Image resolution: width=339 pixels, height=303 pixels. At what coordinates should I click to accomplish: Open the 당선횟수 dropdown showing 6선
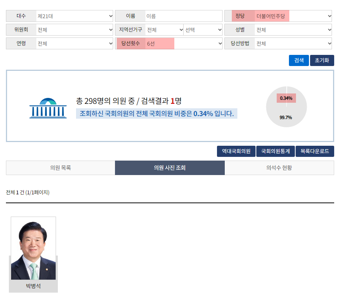point(184,43)
